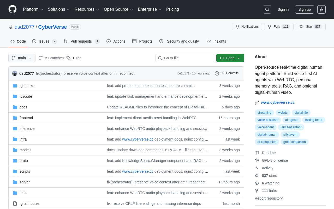The image size is (334, 209).
Task: Star the CyberVerse repository
Action: coord(311,27)
